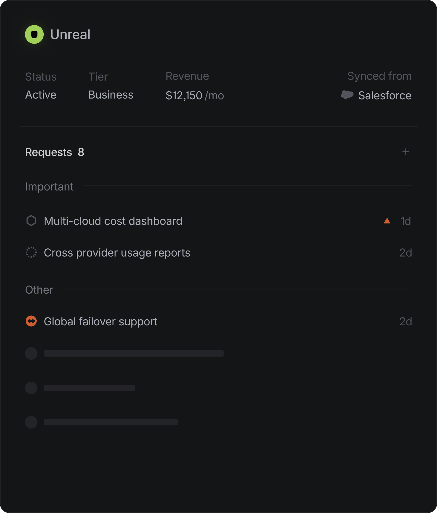Click the first loading placeholder row
Screen dimensions: 437x513
click(x=133, y=353)
